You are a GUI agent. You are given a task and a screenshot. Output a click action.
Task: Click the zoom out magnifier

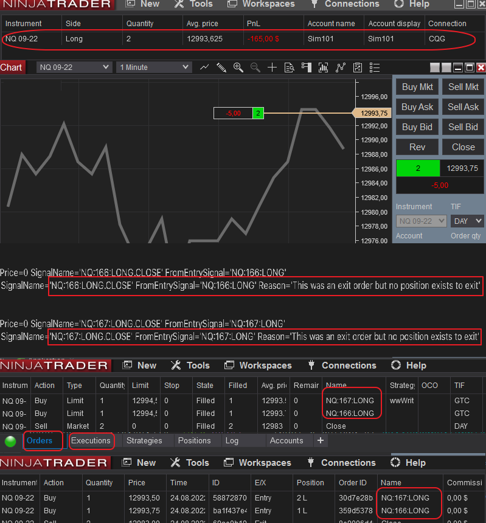[255, 68]
